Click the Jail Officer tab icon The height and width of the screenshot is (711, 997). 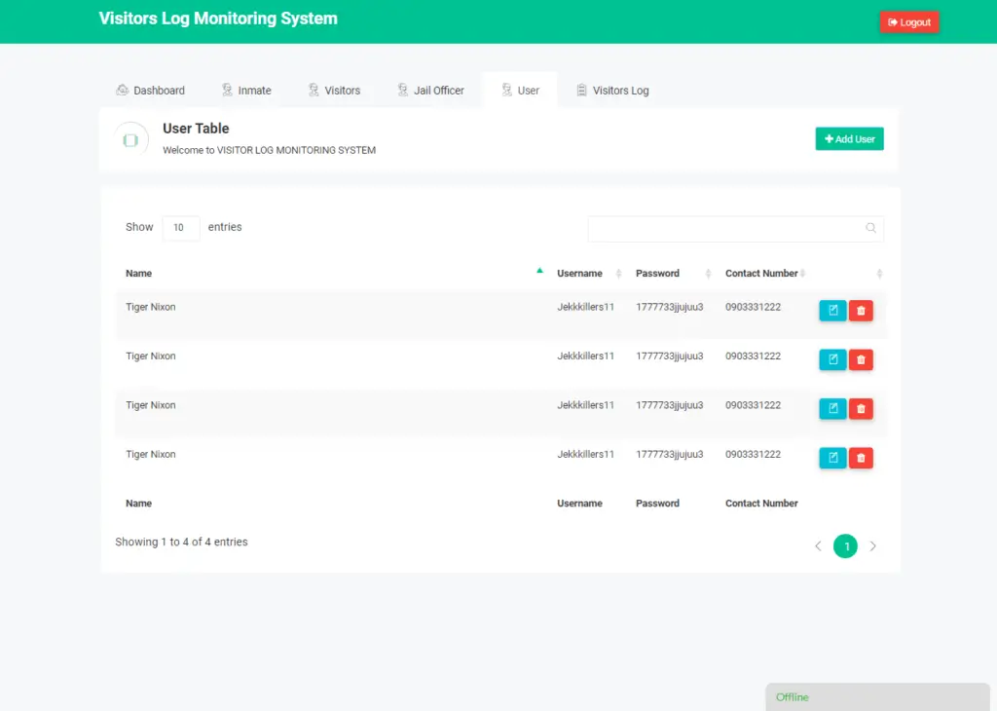click(x=402, y=90)
